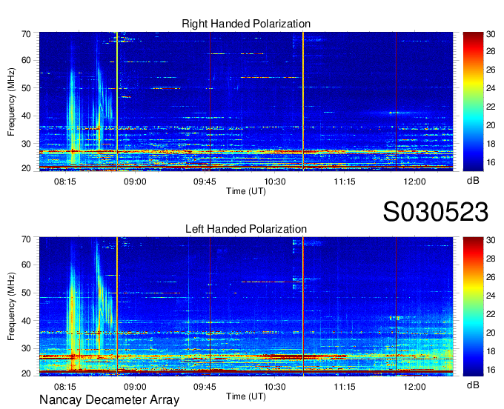Click the 09:00 time tick under the top plot
This screenshot has width=504, height=409.
point(135,182)
